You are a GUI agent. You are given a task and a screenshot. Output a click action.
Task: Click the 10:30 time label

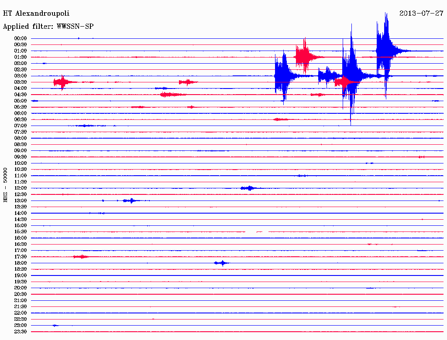point(21,170)
